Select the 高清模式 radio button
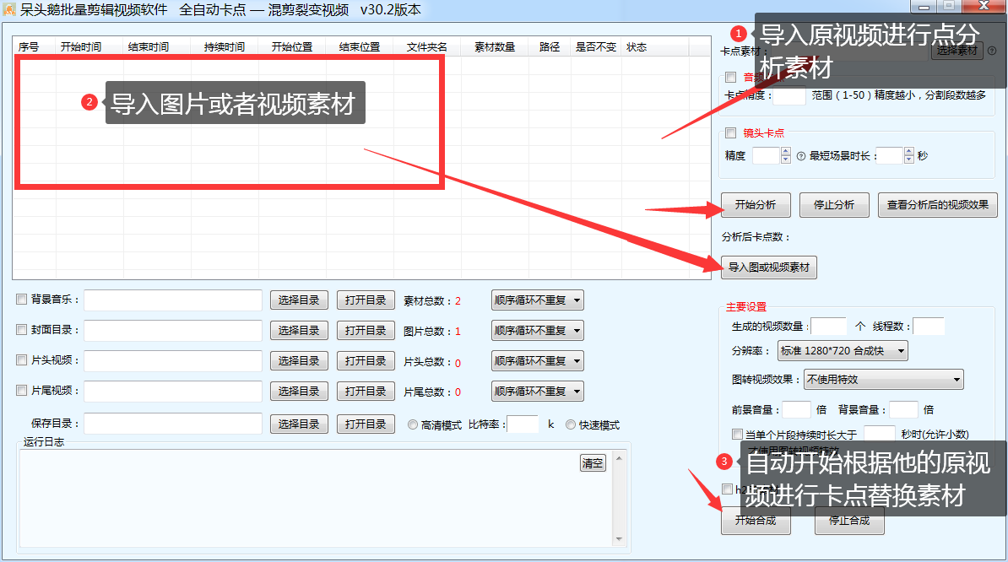1008x562 pixels. pos(413,424)
